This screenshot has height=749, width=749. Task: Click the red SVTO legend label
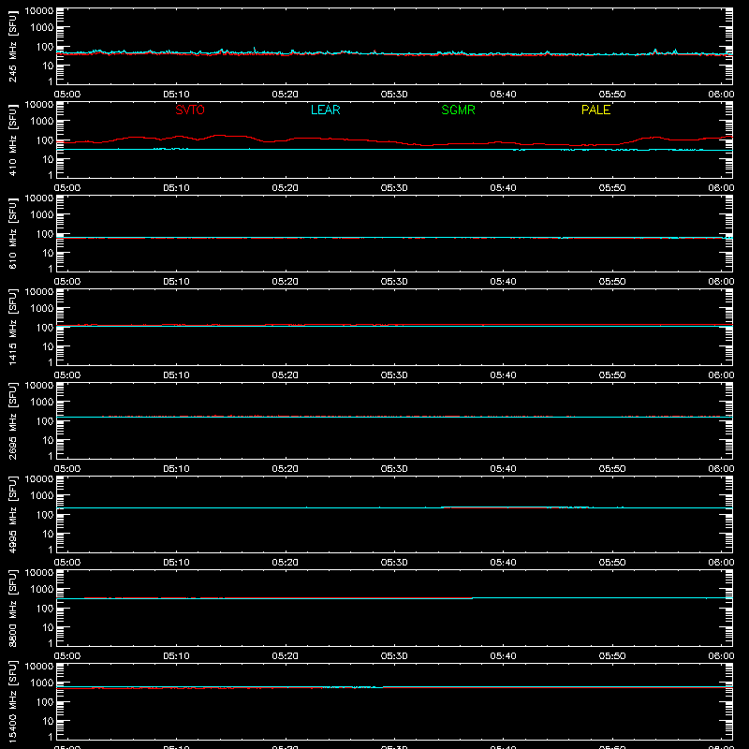pyautogui.click(x=190, y=110)
